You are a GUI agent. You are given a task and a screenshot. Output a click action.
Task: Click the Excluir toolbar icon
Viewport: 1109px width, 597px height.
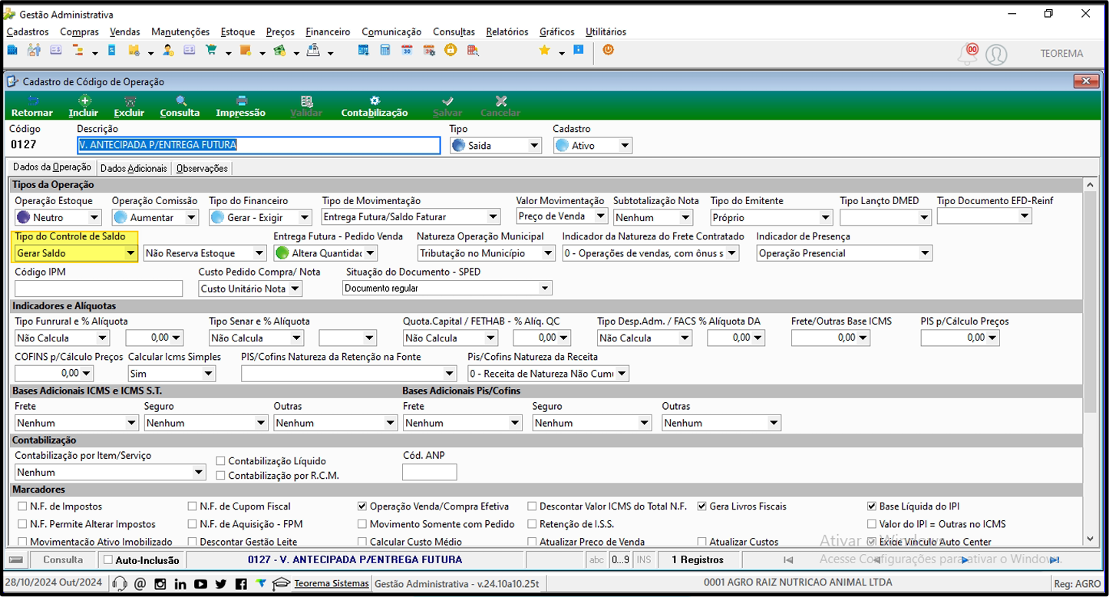tap(129, 101)
